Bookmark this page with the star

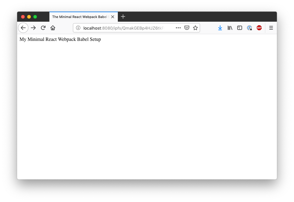pos(195,28)
